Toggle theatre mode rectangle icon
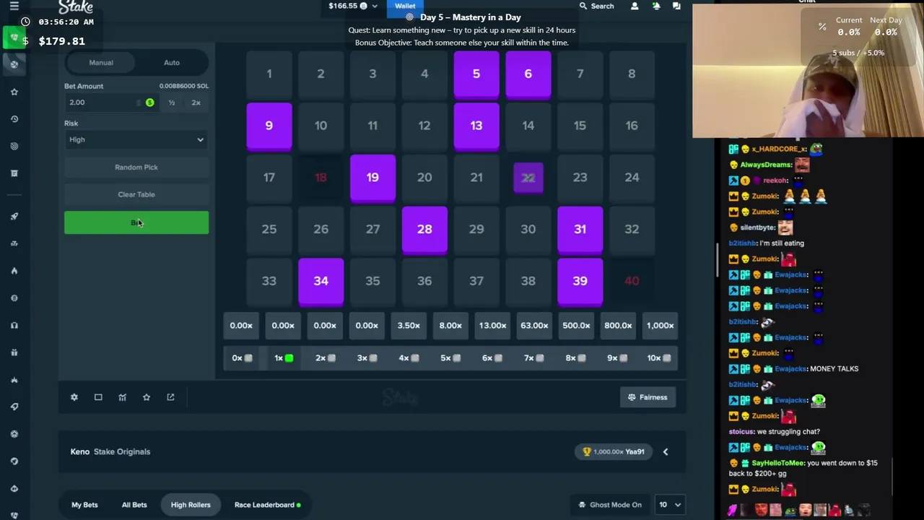Viewport: 924px width, 520px height. pyautogui.click(x=98, y=397)
